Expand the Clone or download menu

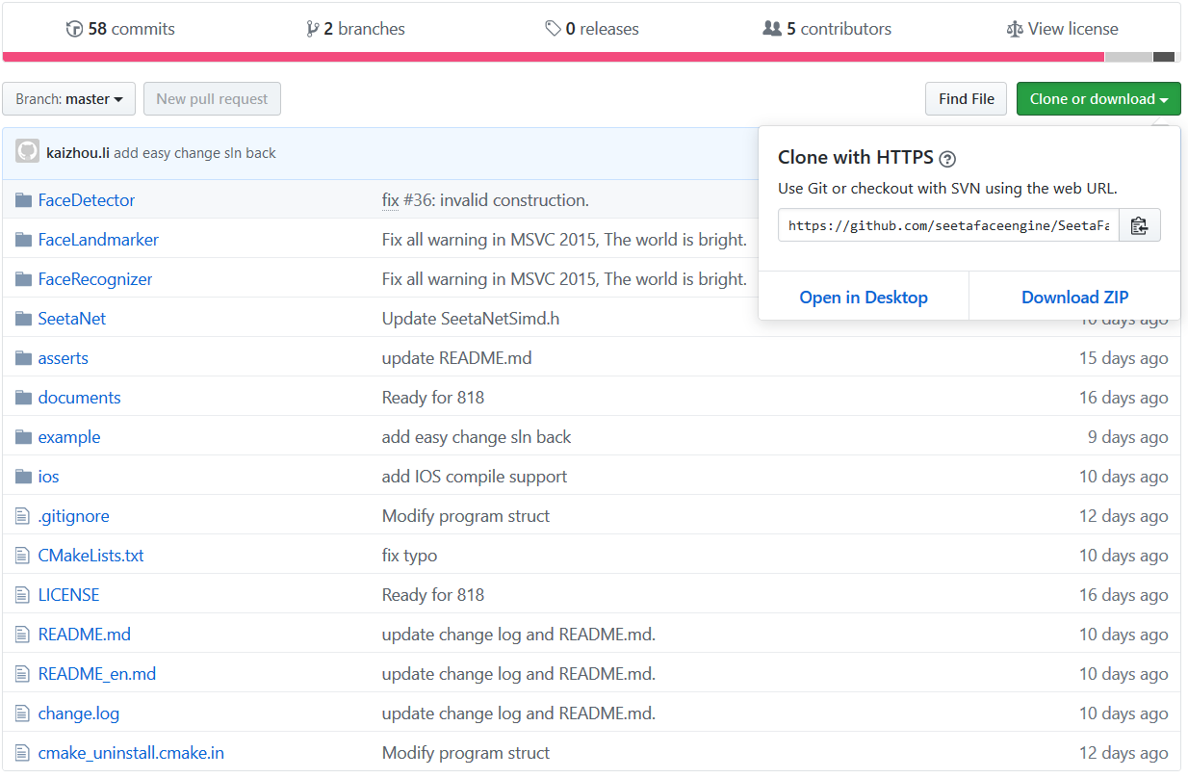tap(1098, 98)
